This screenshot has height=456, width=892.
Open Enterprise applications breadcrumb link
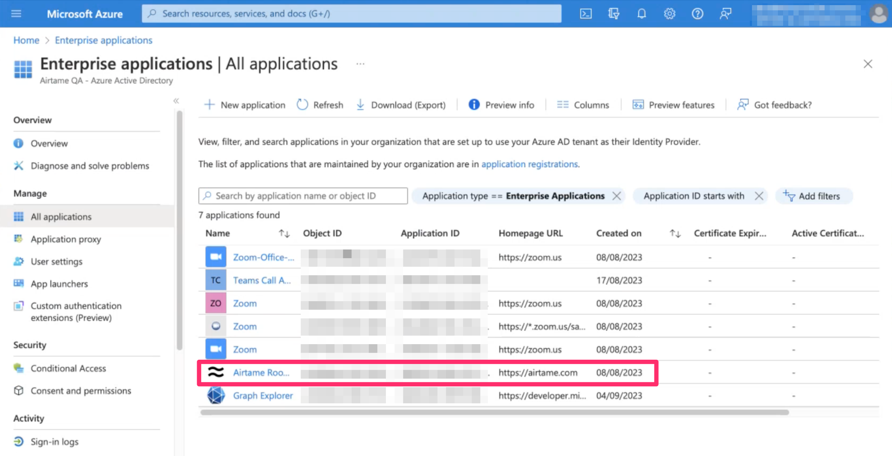coord(103,40)
